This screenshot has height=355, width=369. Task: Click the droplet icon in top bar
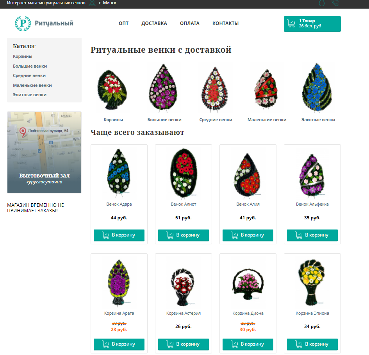(x=321, y=3)
